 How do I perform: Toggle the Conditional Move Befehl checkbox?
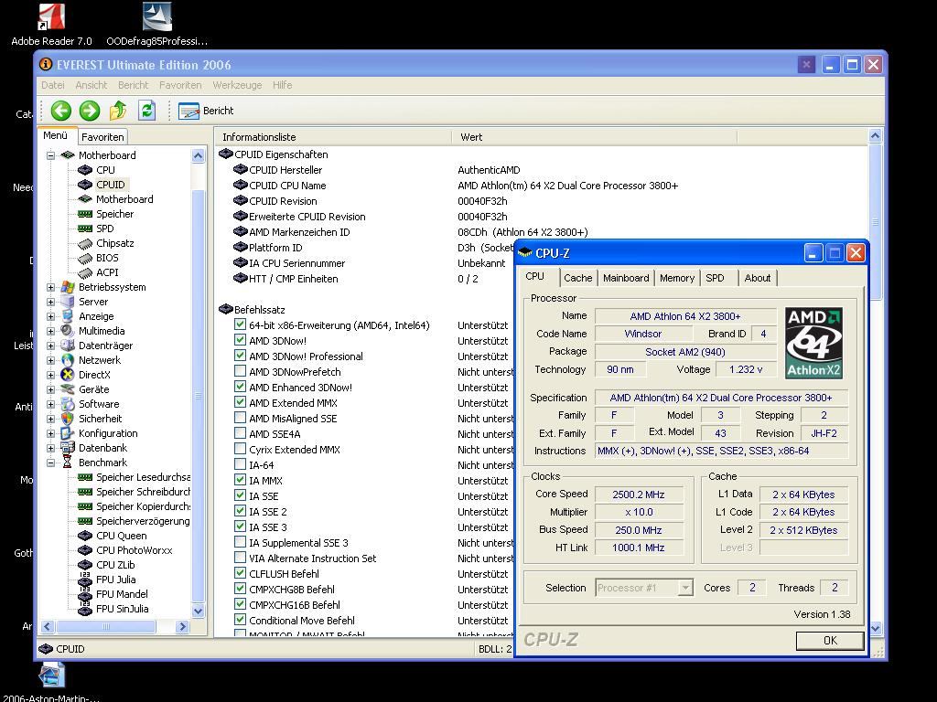pyautogui.click(x=241, y=620)
